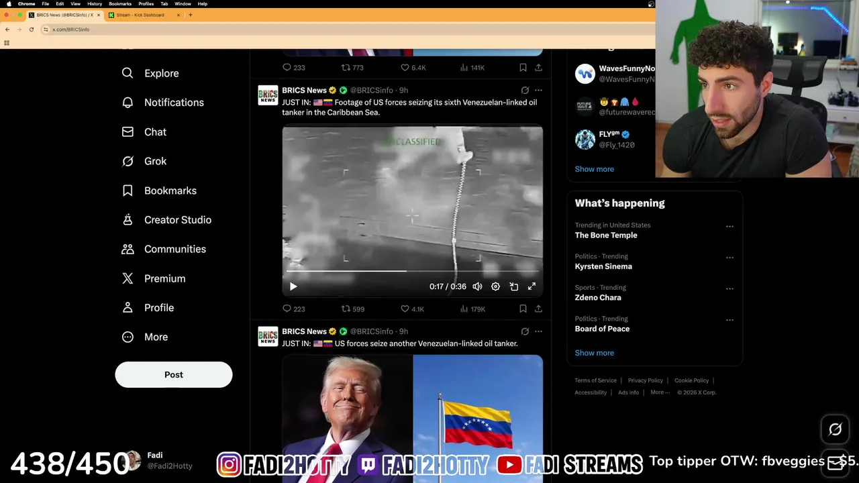Expand footer More link
This screenshot has height=483, width=859.
point(660,392)
